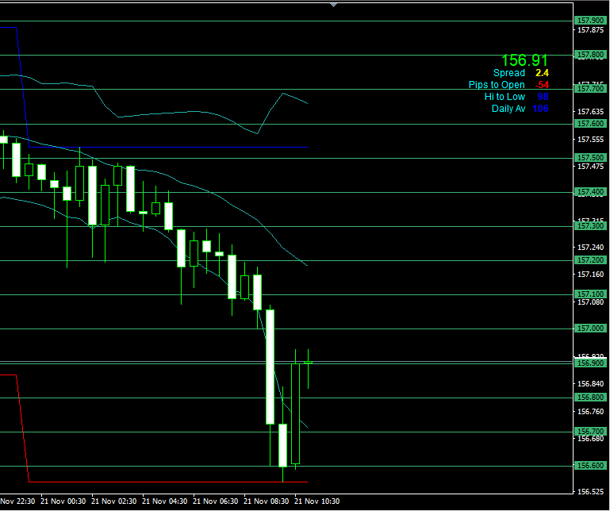The image size is (610, 511).
Task: Select the 157.600 price level tag
Action: click(589, 124)
